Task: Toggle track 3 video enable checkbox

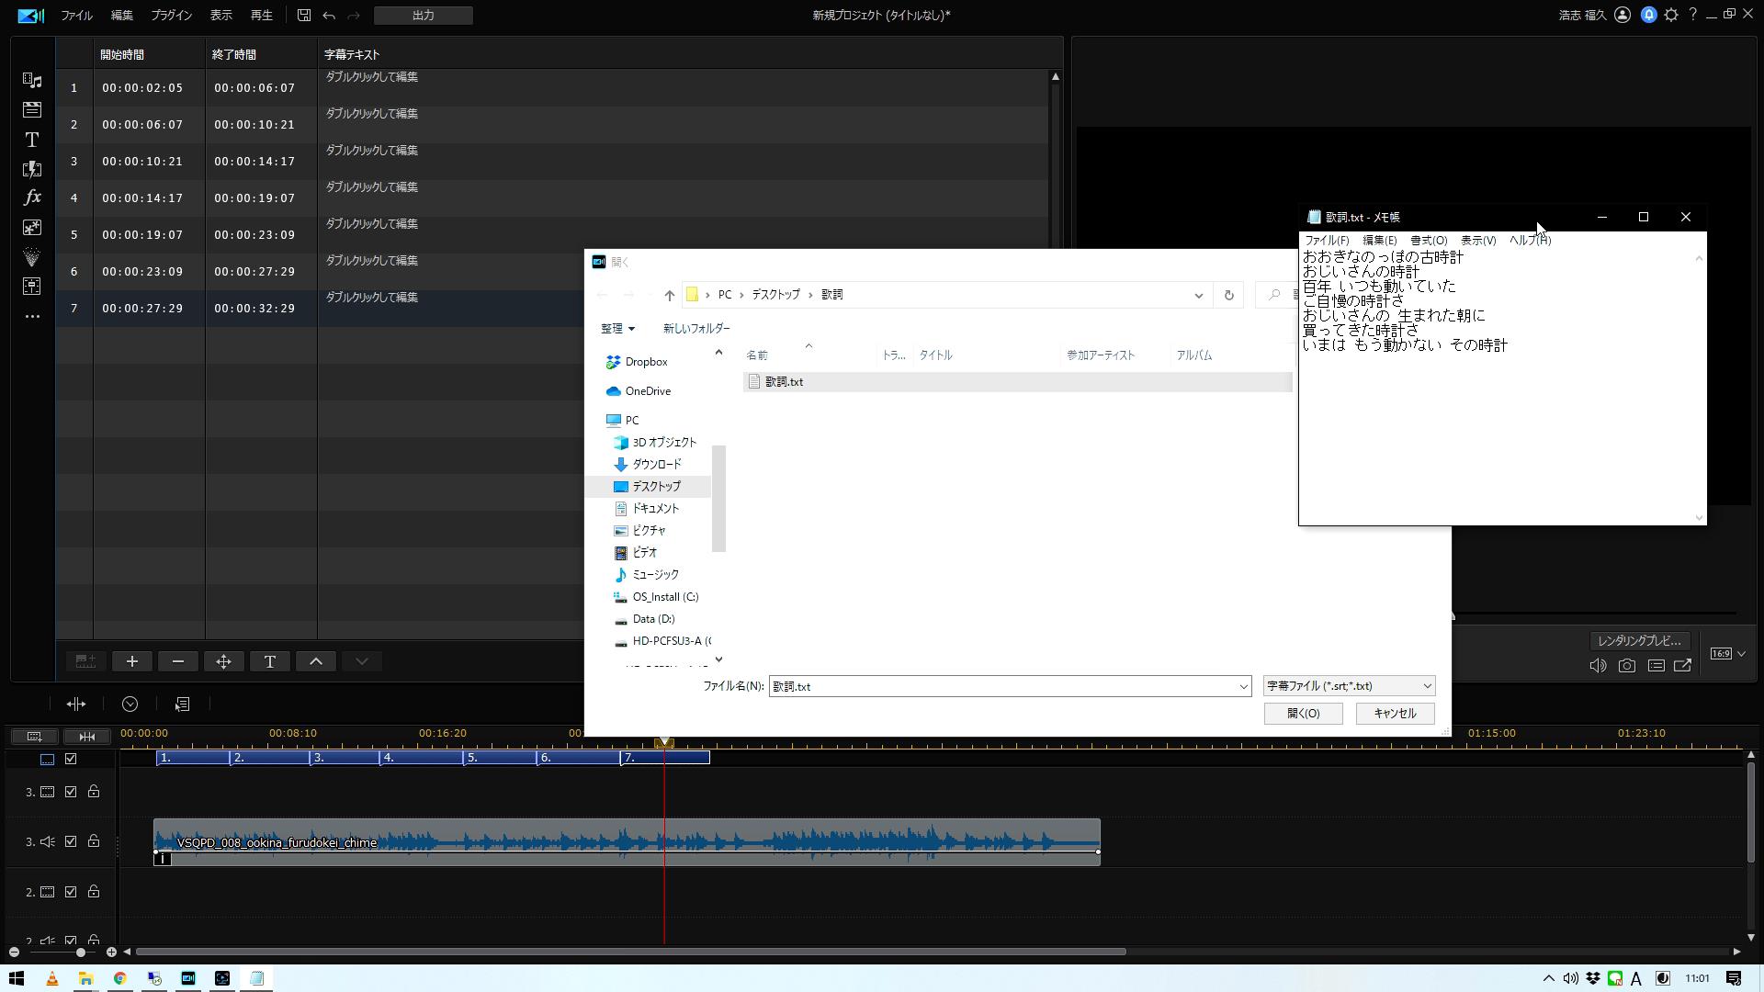Action: click(x=71, y=792)
